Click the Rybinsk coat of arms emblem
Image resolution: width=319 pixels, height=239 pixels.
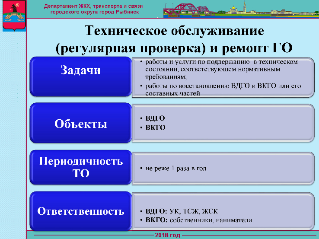(x=14, y=16)
